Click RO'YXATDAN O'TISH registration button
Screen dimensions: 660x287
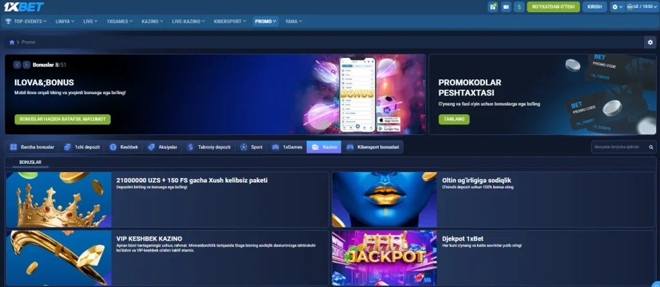[554, 6]
